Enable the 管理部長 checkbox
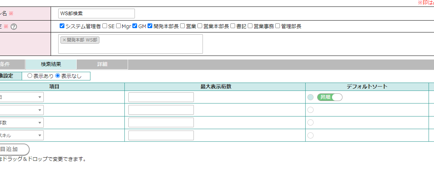This screenshot has width=434, height=176. click(x=277, y=26)
